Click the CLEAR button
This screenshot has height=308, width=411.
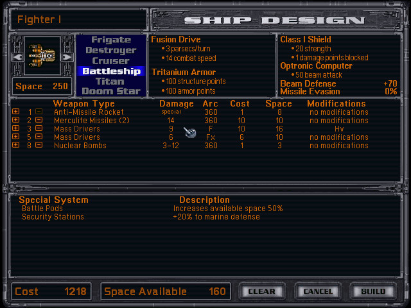tap(261, 291)
